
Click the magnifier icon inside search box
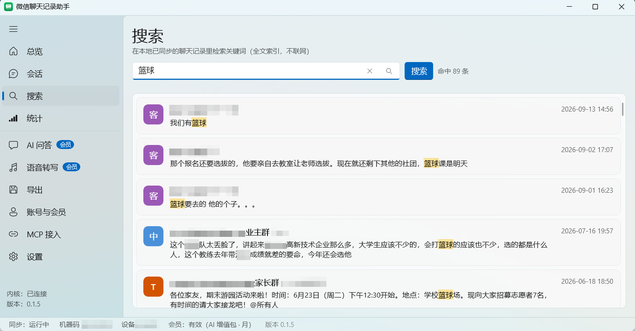coord(389,71)
